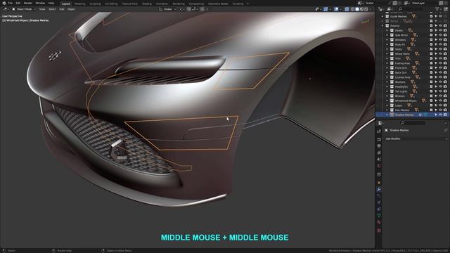Viewport: 450px width, 253px height.
Task: Open Material properties tab icon
Action: [x=379, y=222]
